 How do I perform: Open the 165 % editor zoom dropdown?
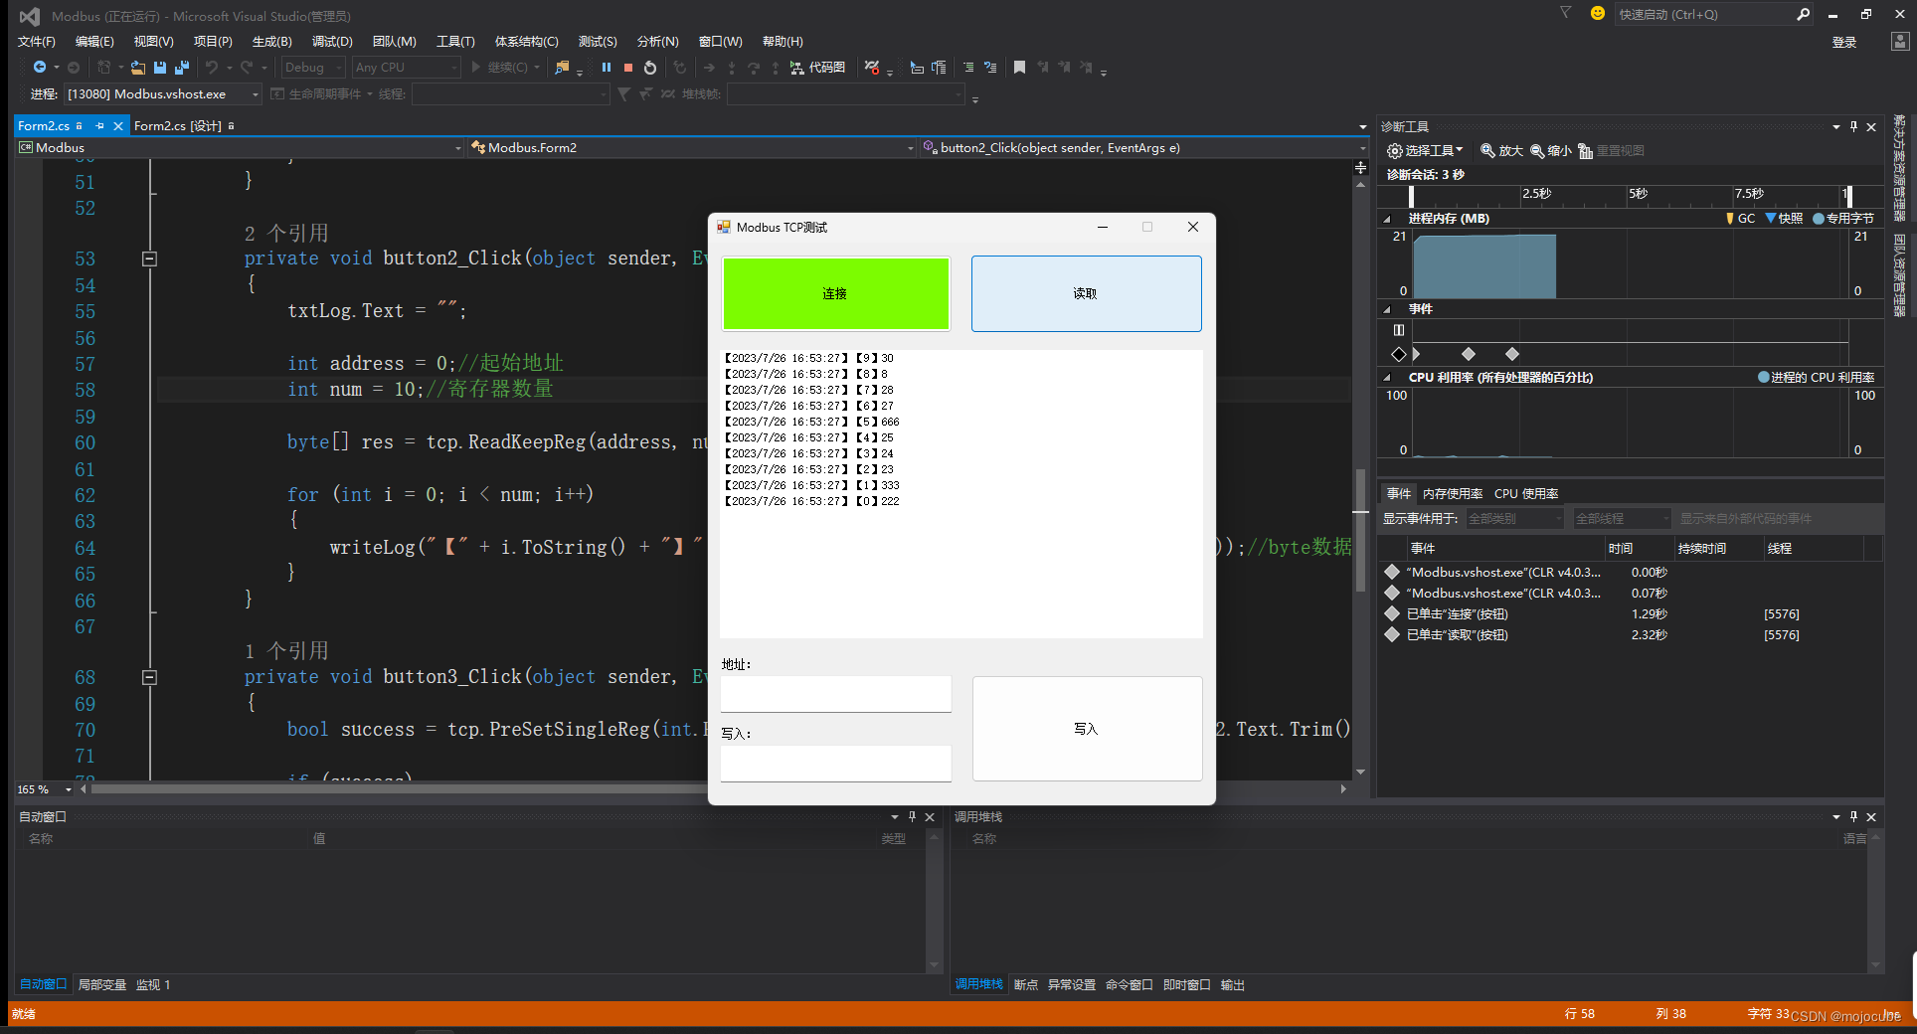(45, 789)
